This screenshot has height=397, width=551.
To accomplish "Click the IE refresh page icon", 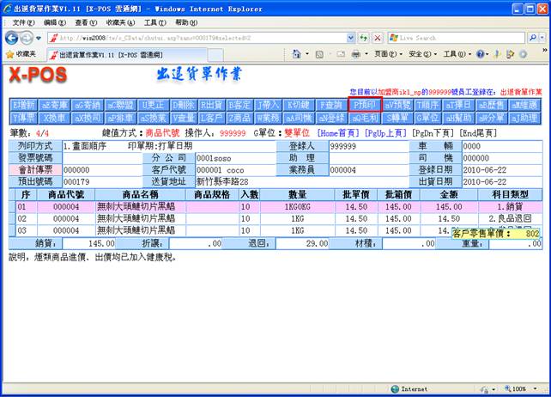I will click(364, 38).
